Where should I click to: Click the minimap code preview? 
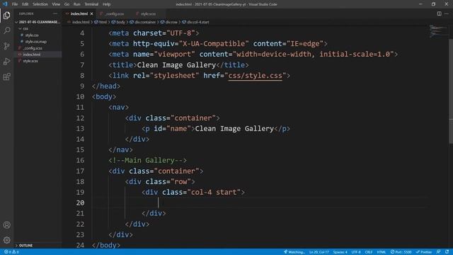click(438, 31)
